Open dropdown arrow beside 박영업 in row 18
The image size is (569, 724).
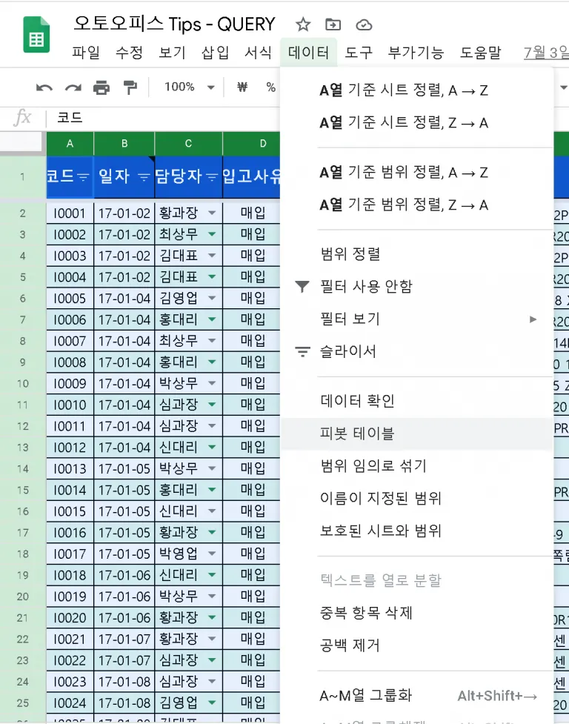coord(212,553)
